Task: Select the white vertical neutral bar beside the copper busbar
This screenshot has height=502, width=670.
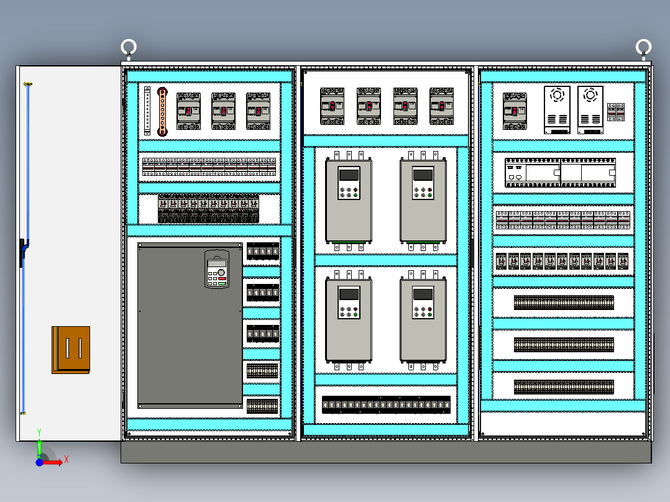Action: [147, 111]
